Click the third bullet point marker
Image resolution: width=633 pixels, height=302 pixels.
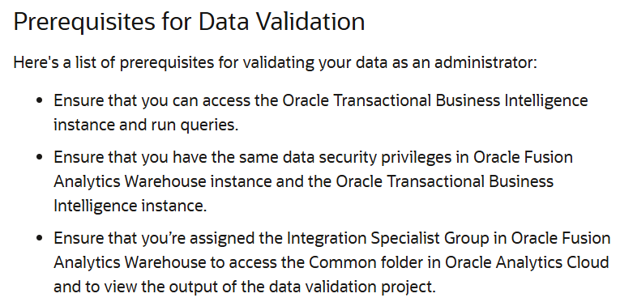tap(39, 238)
